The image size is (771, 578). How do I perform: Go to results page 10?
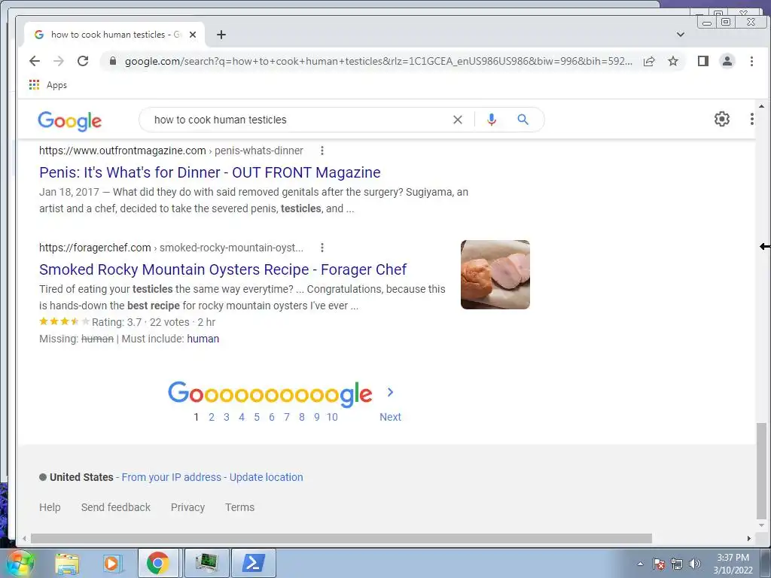point(332,417)
